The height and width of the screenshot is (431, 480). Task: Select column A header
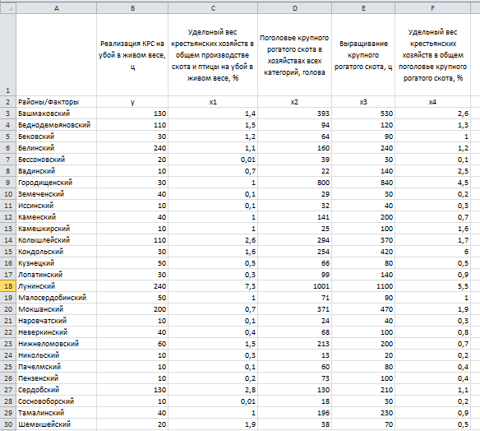point(57,8)
